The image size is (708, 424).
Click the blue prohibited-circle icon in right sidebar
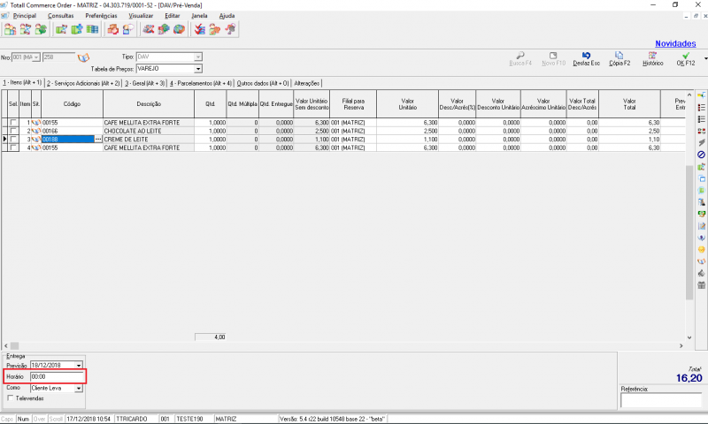click(x=702, y=155)
